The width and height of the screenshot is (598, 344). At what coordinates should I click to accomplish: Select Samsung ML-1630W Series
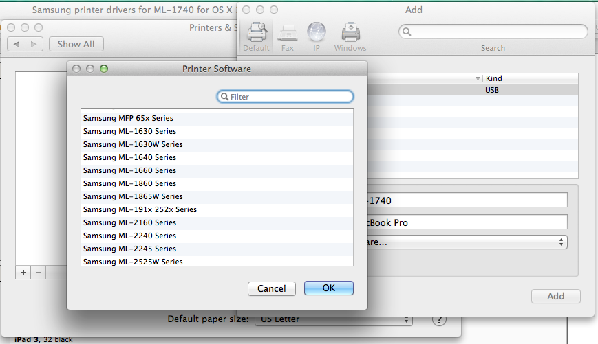point(217,144)
